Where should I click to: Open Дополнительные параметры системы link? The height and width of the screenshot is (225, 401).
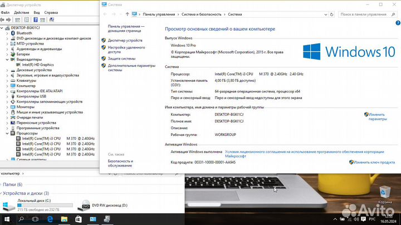coord(131,68)
